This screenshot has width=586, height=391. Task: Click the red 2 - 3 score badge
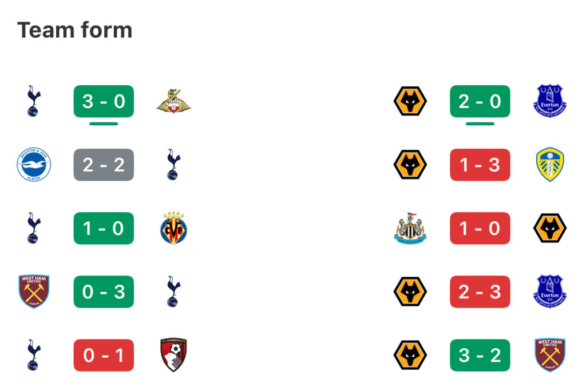coord(480,292)
